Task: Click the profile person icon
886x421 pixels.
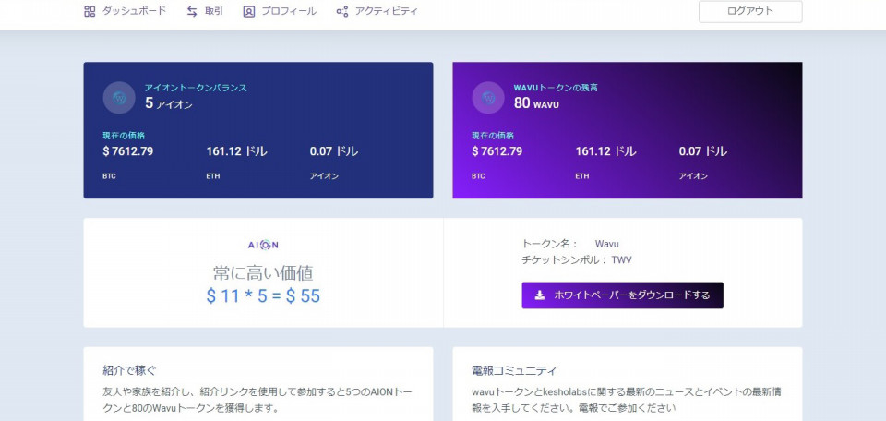Action: click(249, 11)
